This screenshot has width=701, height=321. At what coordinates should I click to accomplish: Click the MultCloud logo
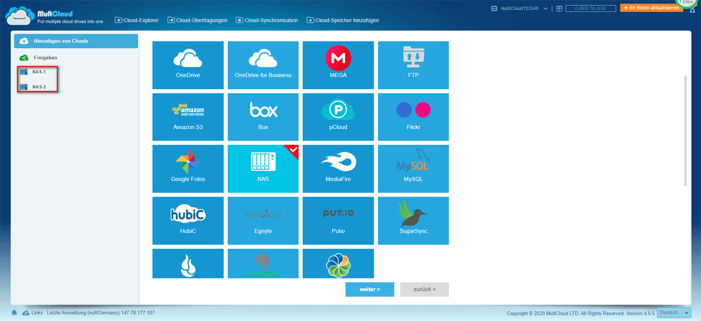coord(54,15)
